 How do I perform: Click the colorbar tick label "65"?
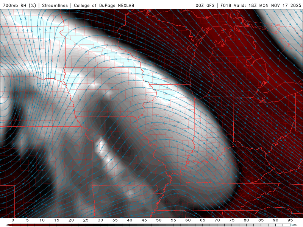(x=203, y=220)
